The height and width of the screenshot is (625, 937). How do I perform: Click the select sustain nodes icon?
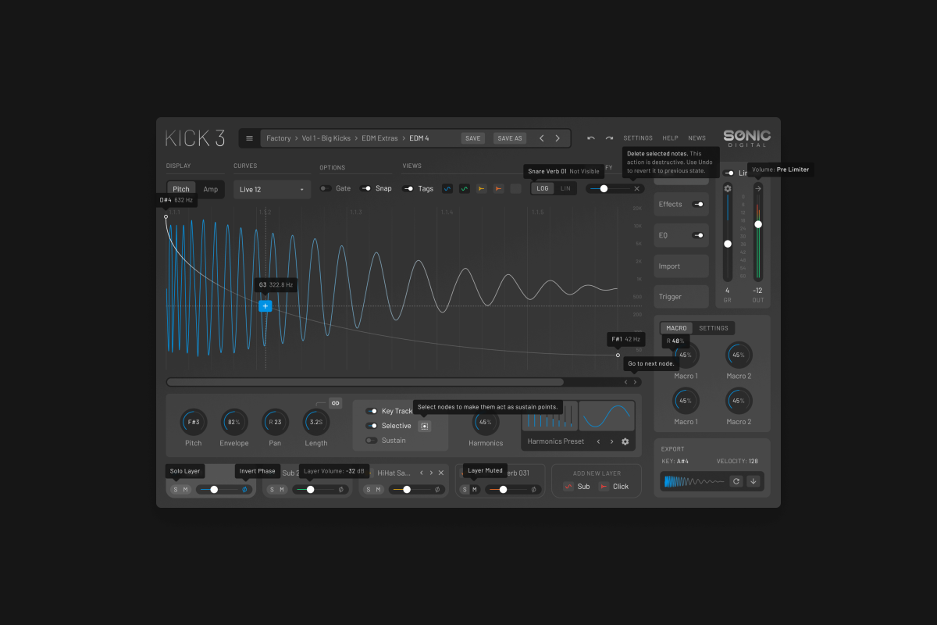[425, 427]
